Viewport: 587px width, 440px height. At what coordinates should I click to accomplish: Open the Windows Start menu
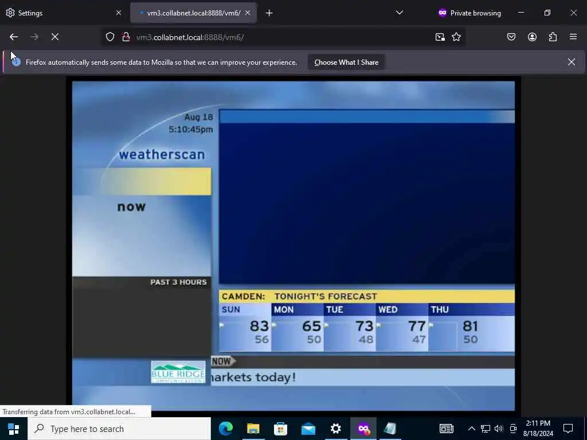(14, 429)
